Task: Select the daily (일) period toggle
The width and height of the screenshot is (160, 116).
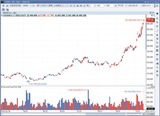Action: pyautogui.click(x=71, y=5)
